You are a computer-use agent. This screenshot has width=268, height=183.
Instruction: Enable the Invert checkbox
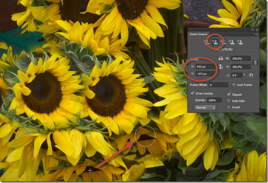pos(229,107)
